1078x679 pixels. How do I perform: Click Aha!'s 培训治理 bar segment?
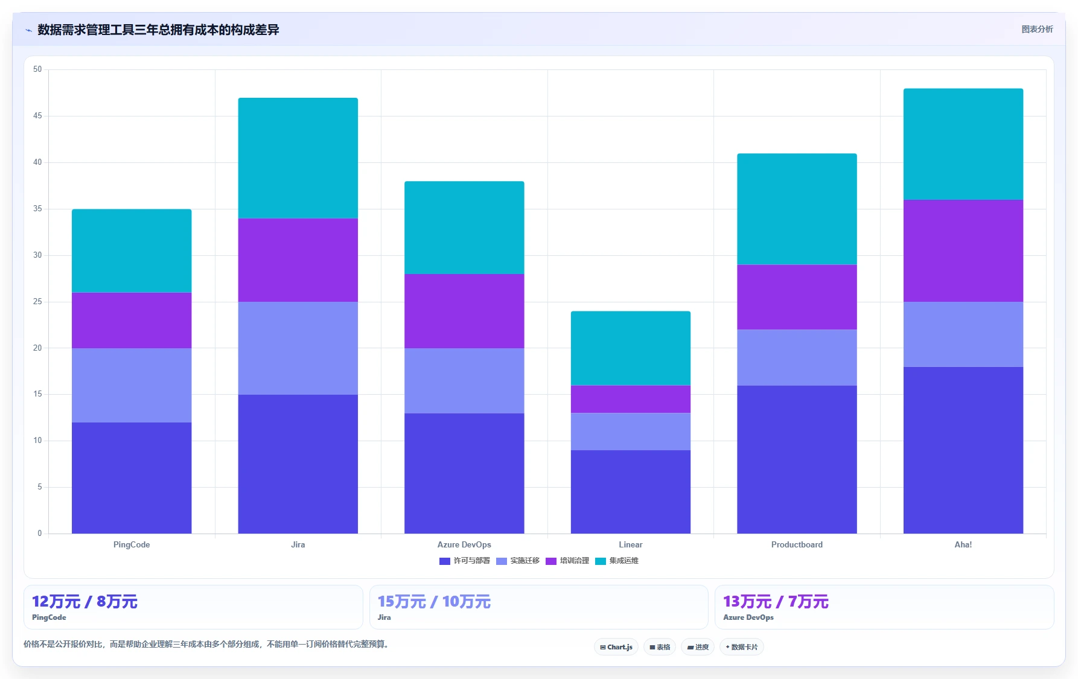click(963, 250)
